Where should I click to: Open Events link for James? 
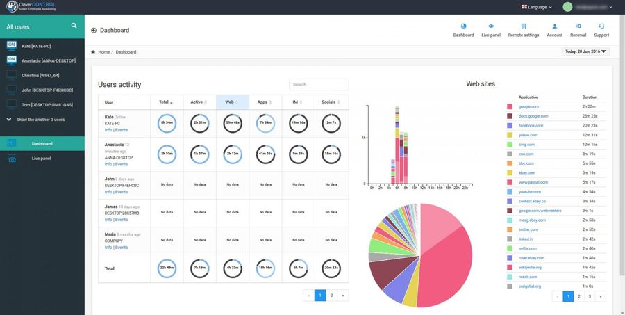(122, 220)
